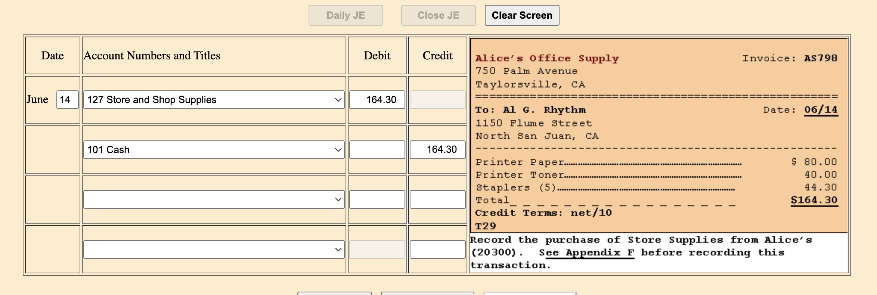Click the greyed credit field in first row
Viewport: 877px width, 295px height.
click(x=437, y=100)
